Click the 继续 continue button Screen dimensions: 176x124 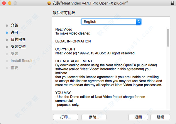[x=160, y=117]
